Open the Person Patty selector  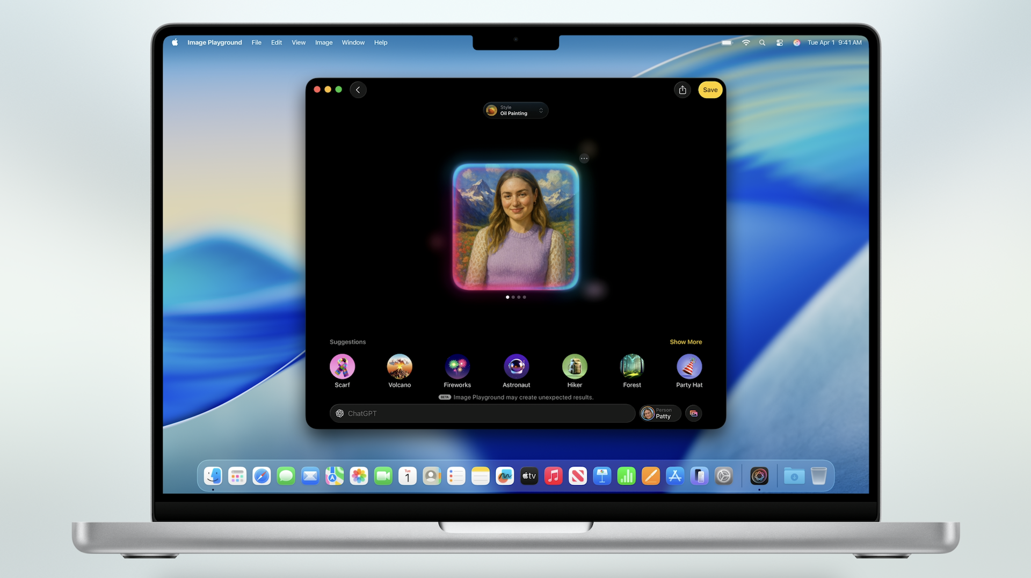click(x=660, y=413)
